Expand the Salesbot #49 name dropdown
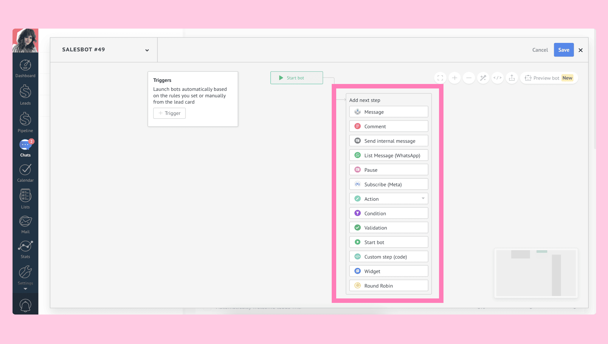608x344 pixels. (x=147, y=50)
